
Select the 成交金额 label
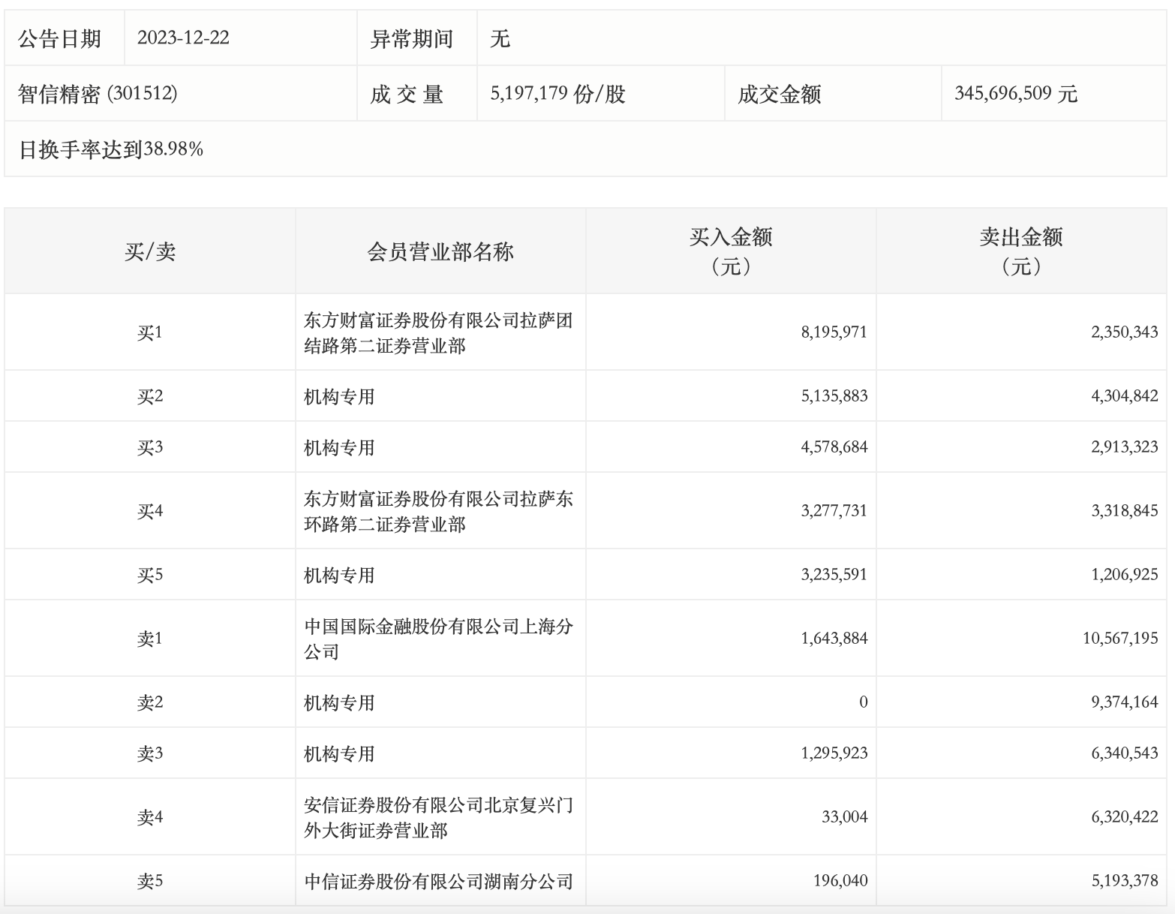point(779,95)
